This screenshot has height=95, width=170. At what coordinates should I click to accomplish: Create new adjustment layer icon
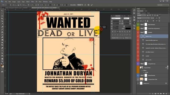(x=158, y=94)
